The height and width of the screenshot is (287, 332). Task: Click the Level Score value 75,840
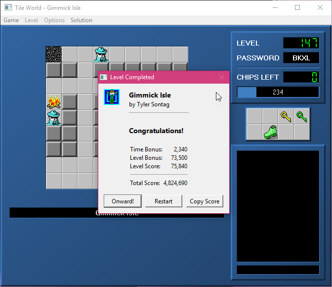pos(179,166)
